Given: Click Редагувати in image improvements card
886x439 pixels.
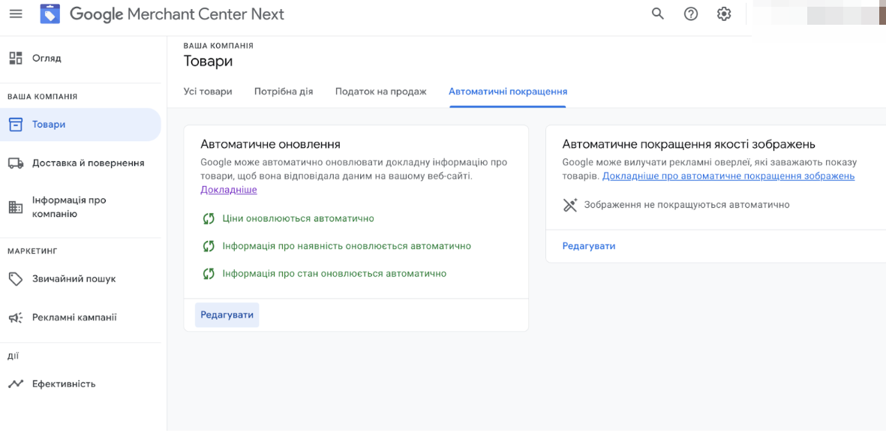Looking at the screenshot, I should [589, 246].
